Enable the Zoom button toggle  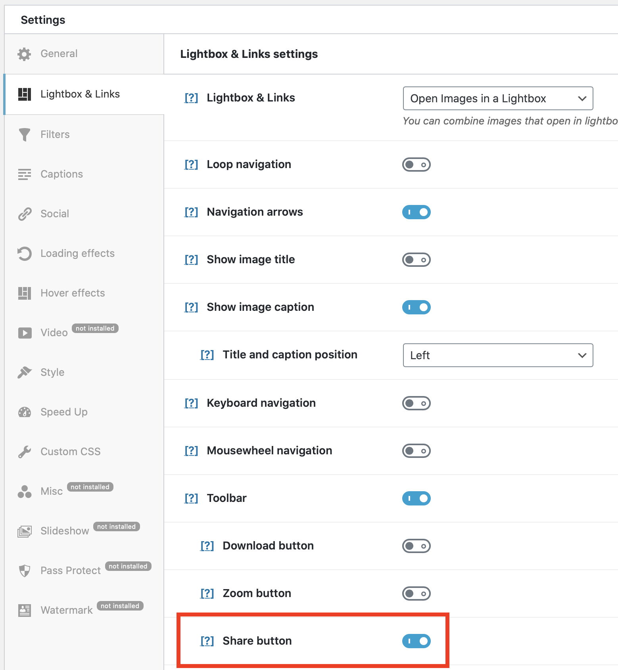tap(416, 593)
